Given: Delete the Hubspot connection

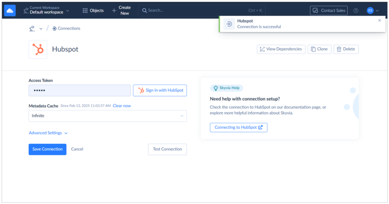Looking at the screenshot, I should point(346,49).
